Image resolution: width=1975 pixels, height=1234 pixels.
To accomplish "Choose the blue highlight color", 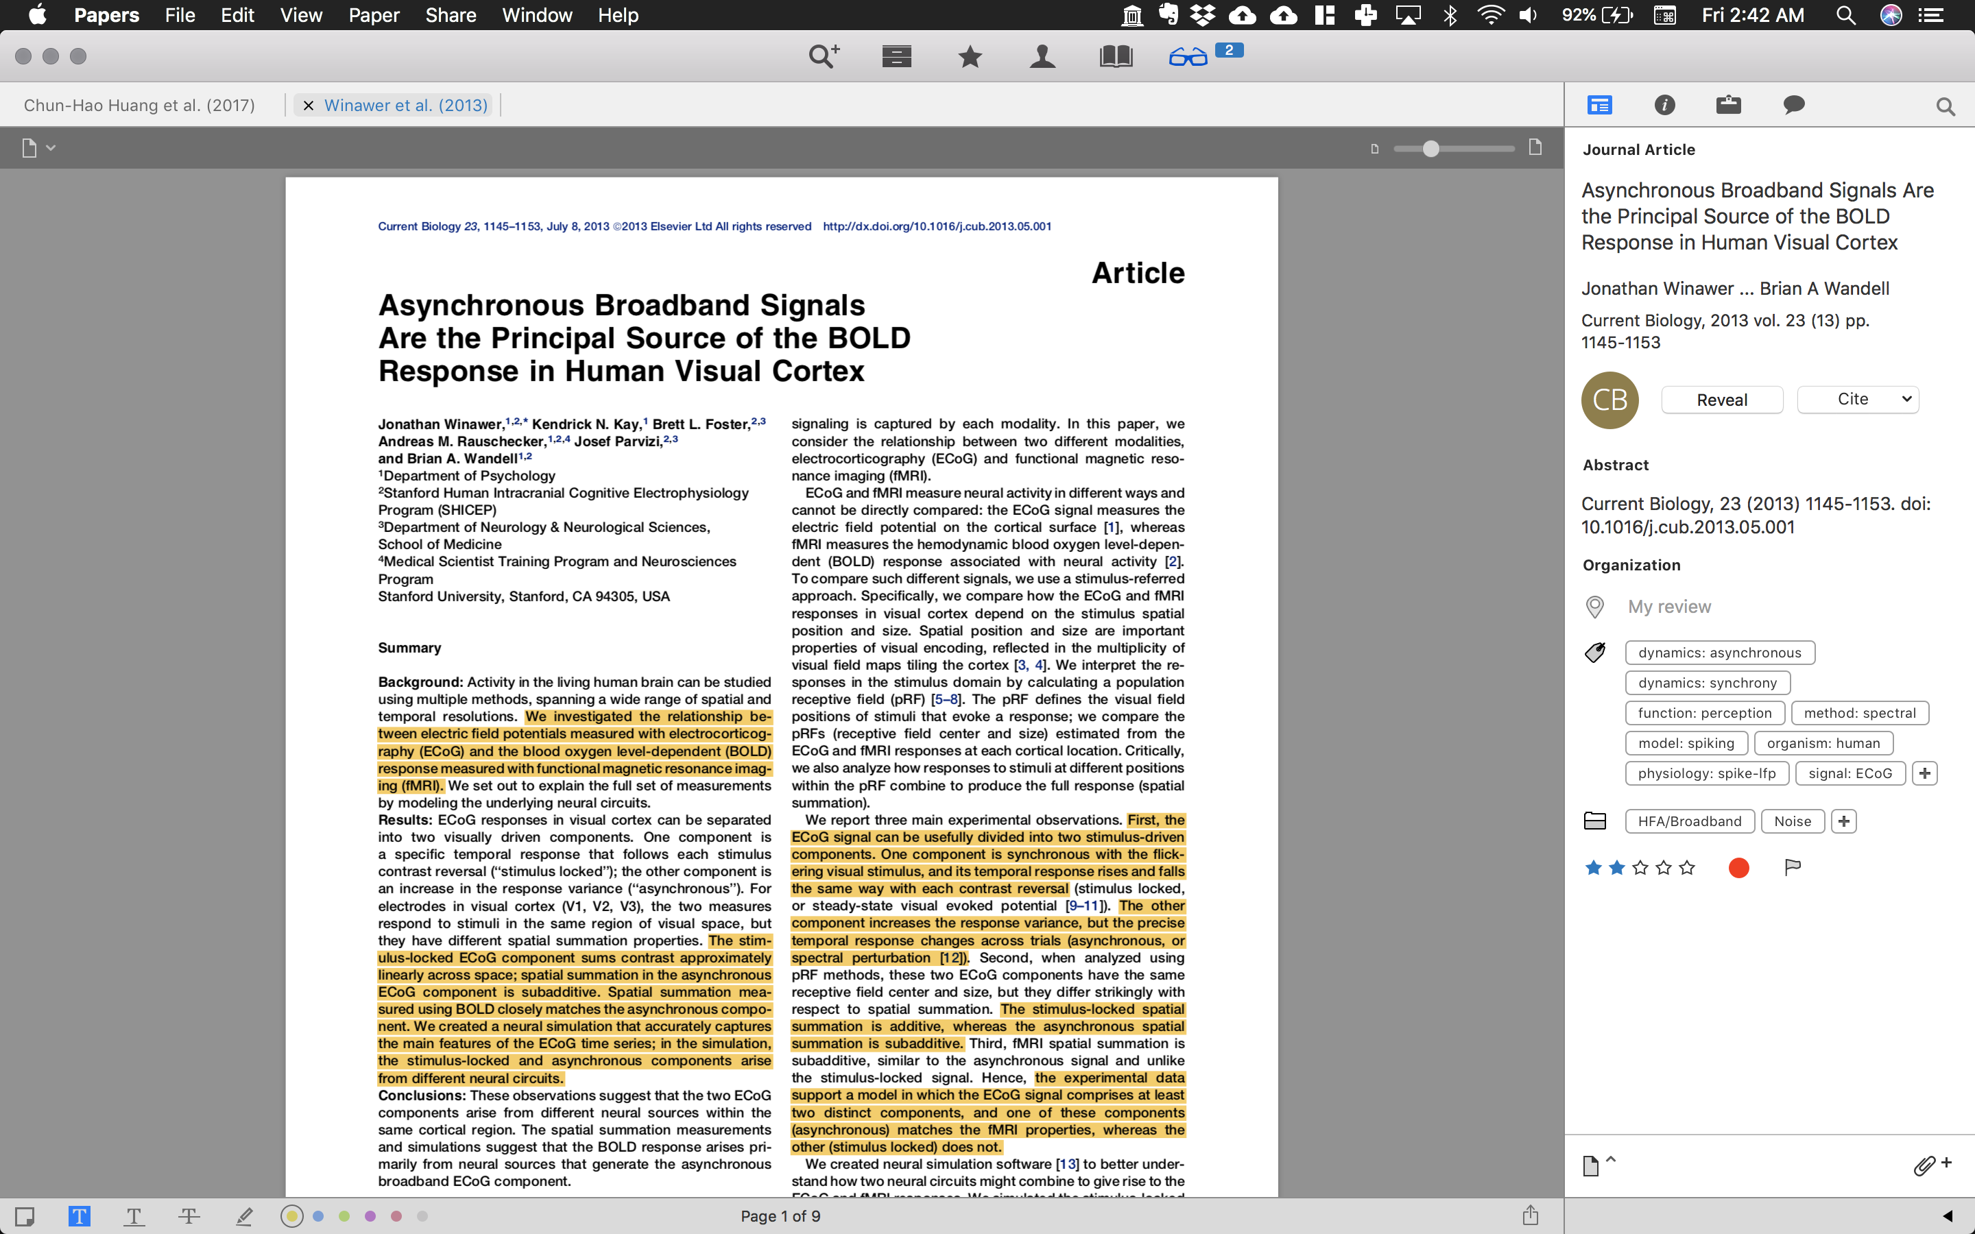I will (x=318, y=1216).
